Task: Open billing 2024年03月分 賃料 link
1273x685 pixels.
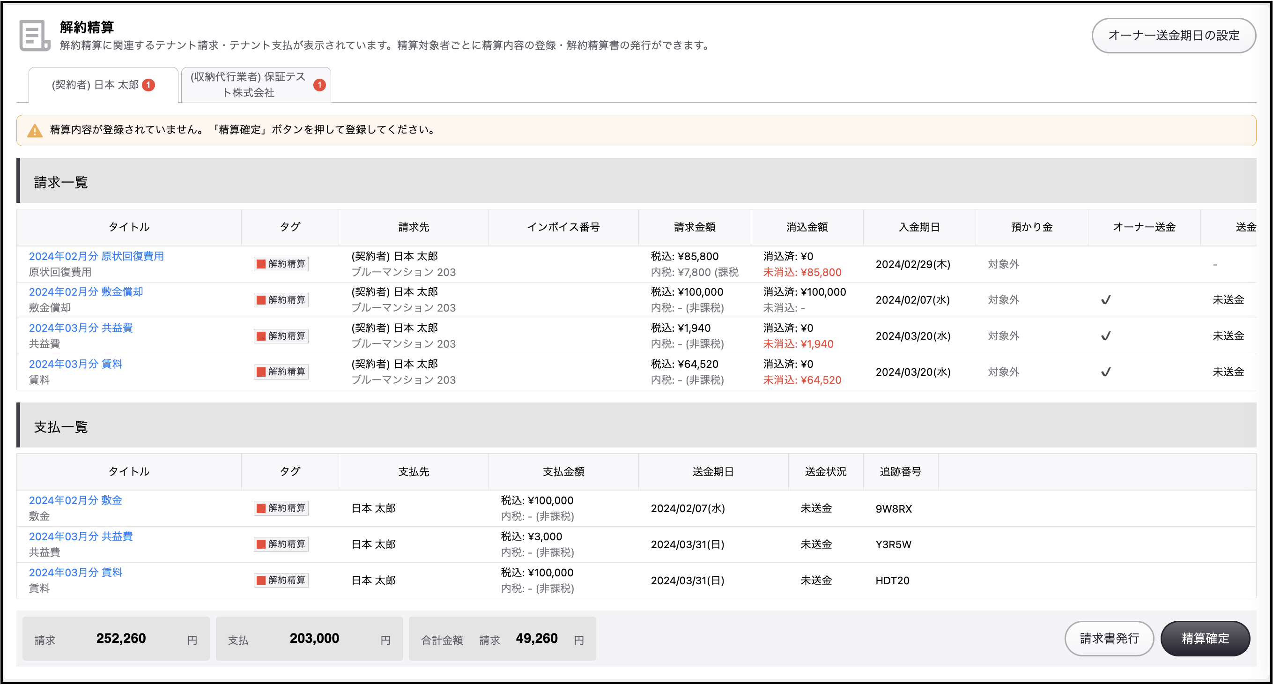Action: point(75,364)
